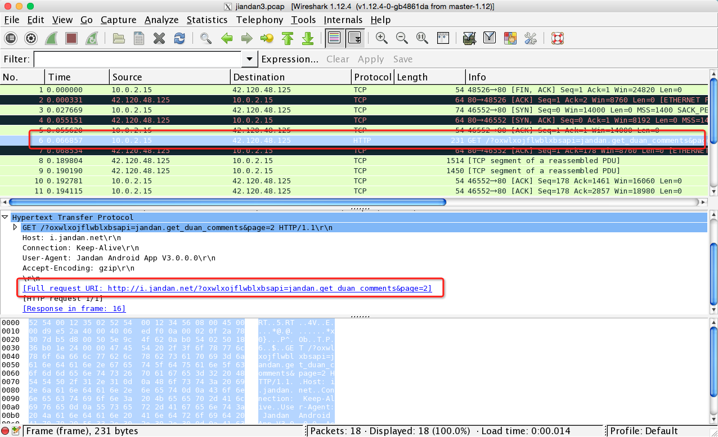718x437 pixels.
Task: Go back in packet history
Action: tap(227, 38)
